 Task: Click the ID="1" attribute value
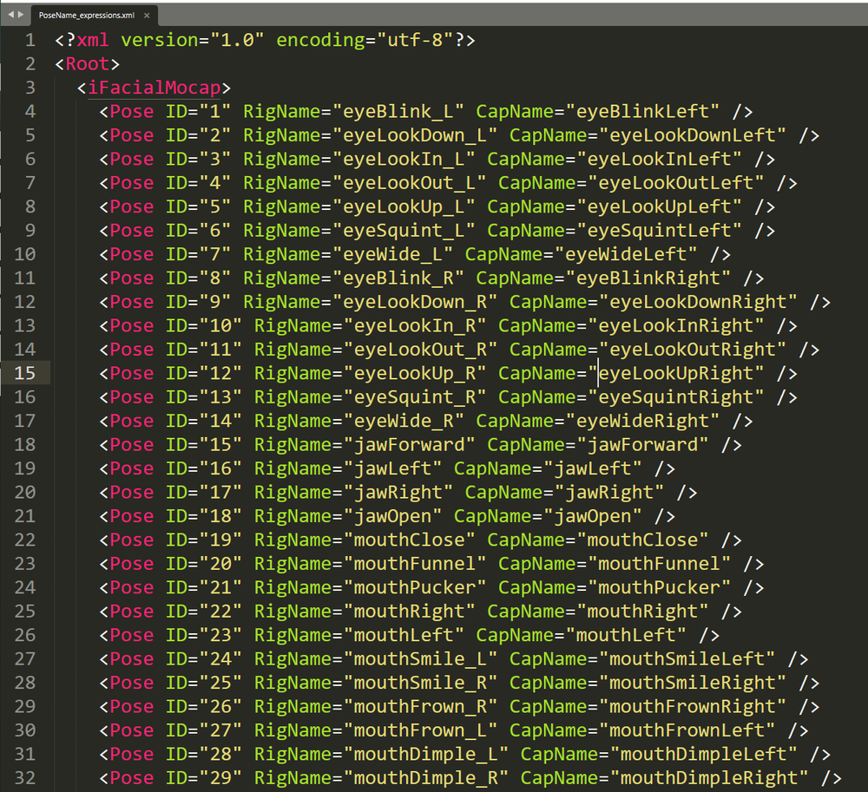pyautogui.click(x=214, y=112)
